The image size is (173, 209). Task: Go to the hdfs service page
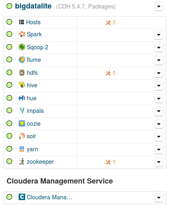[x=32, y=73]
